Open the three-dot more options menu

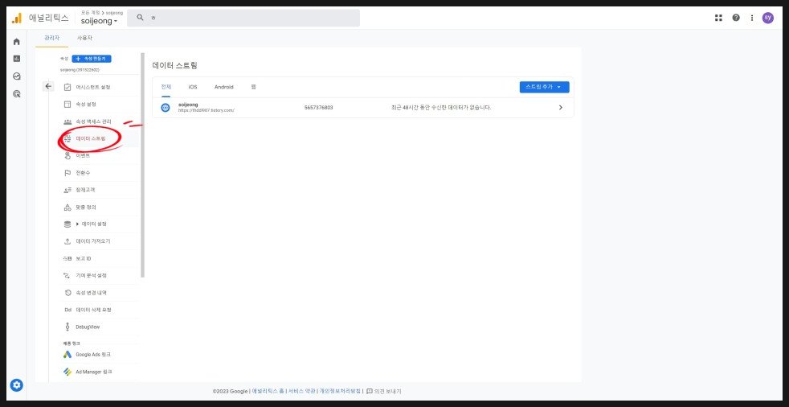[x=752, y=18]
